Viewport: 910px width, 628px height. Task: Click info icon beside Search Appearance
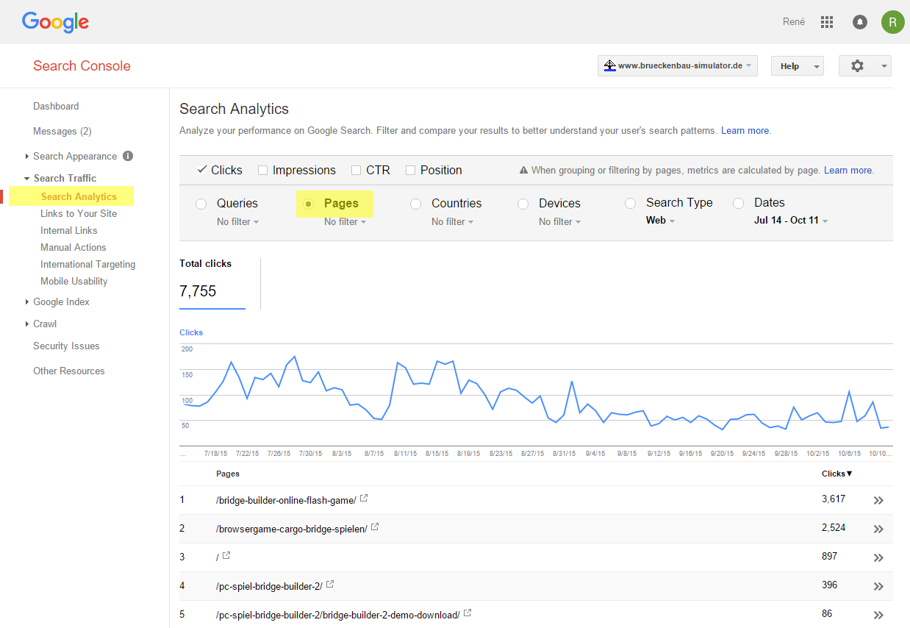128,156
